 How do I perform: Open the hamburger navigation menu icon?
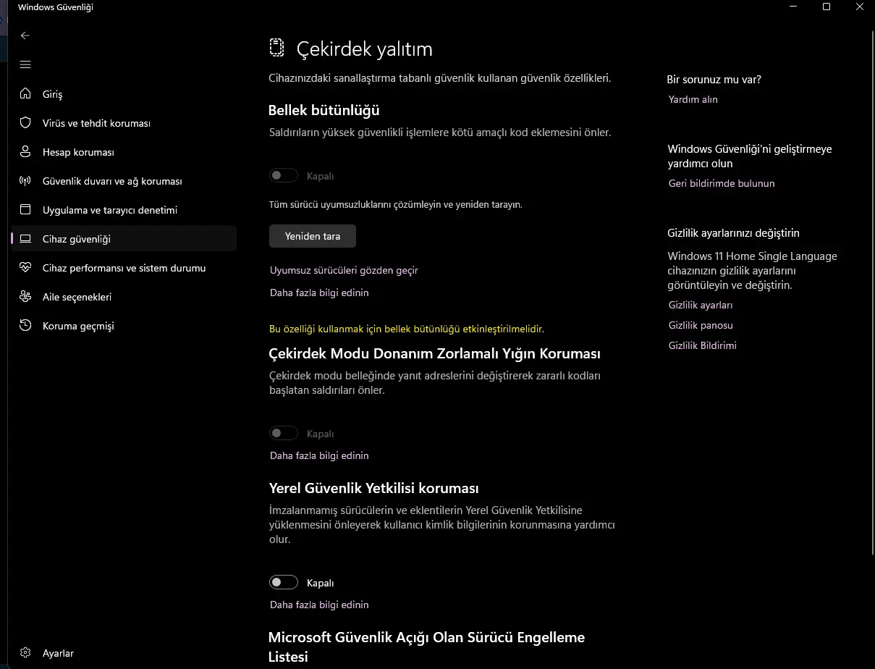[25, 64]
